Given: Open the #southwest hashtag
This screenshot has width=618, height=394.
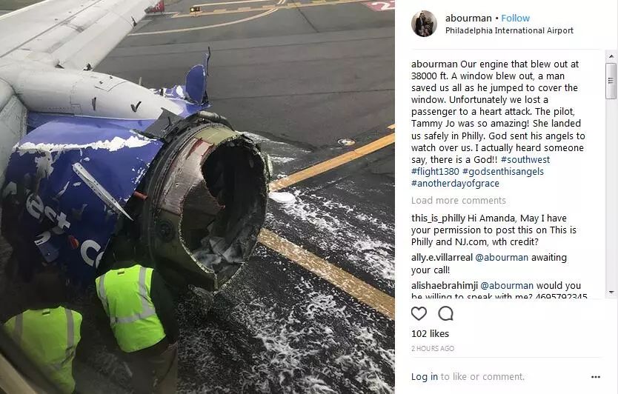Looking at the screenshot, I should tap(525, 159).
